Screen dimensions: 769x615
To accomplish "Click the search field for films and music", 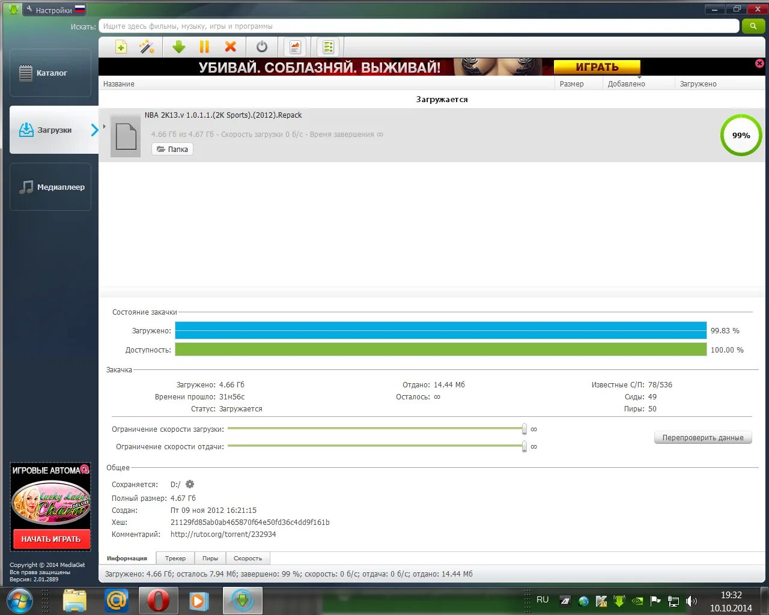I will click(x=419, y=26).
